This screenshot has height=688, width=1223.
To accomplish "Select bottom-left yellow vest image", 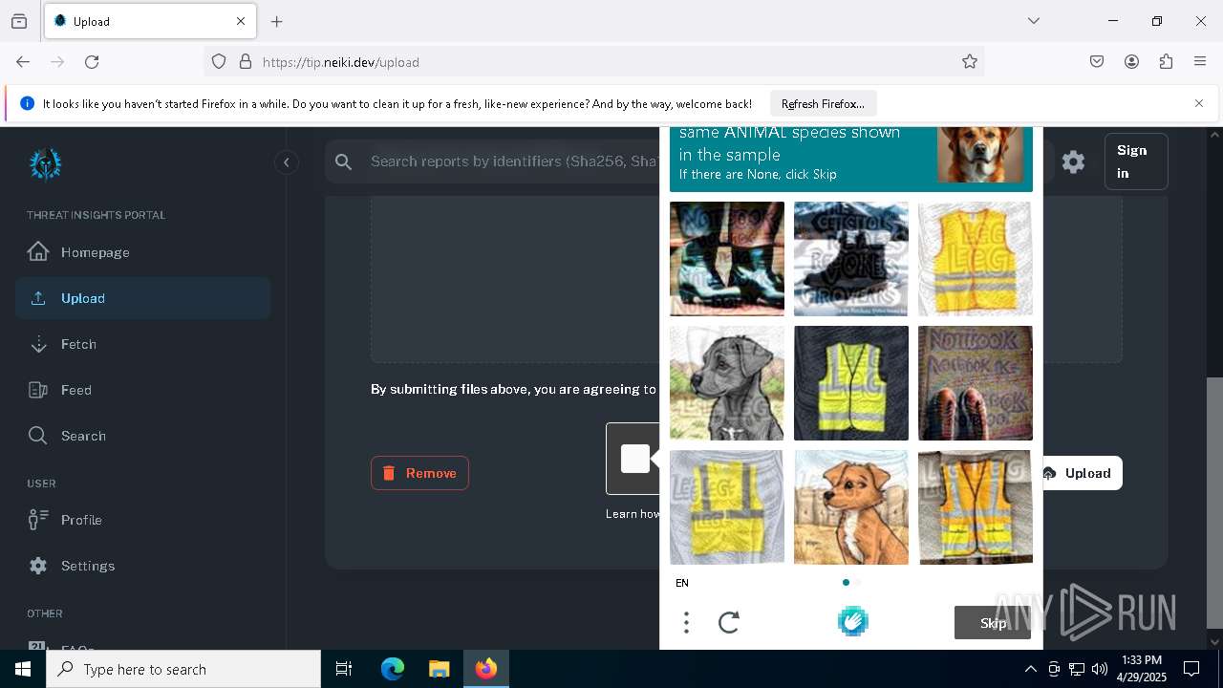I will tap(727, 507).
